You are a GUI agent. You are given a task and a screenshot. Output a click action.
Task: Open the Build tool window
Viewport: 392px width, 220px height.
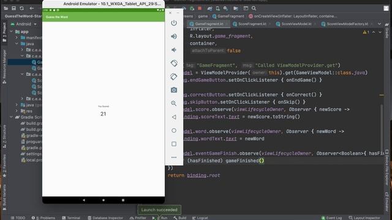[x=179, y=218]
